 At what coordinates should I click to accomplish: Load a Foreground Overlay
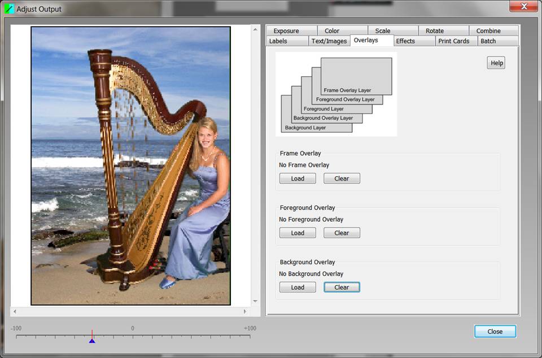click(298, 233)
